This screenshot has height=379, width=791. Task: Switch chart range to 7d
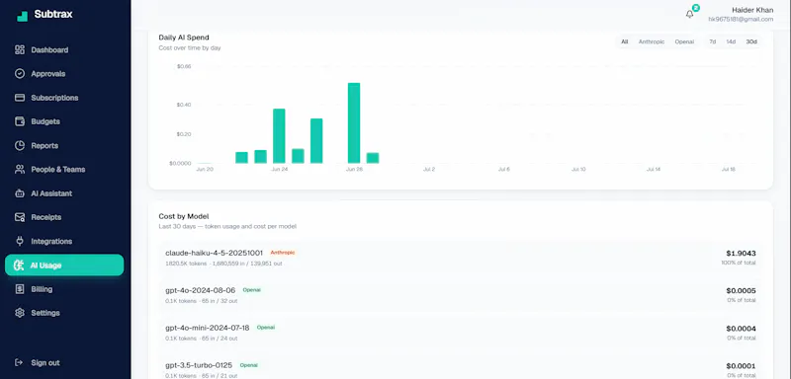[712, 41]
